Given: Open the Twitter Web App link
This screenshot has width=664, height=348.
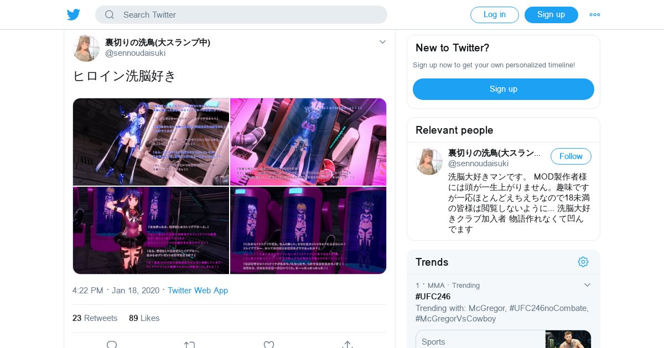Looking at the screenshot, I should coord(198,291).
